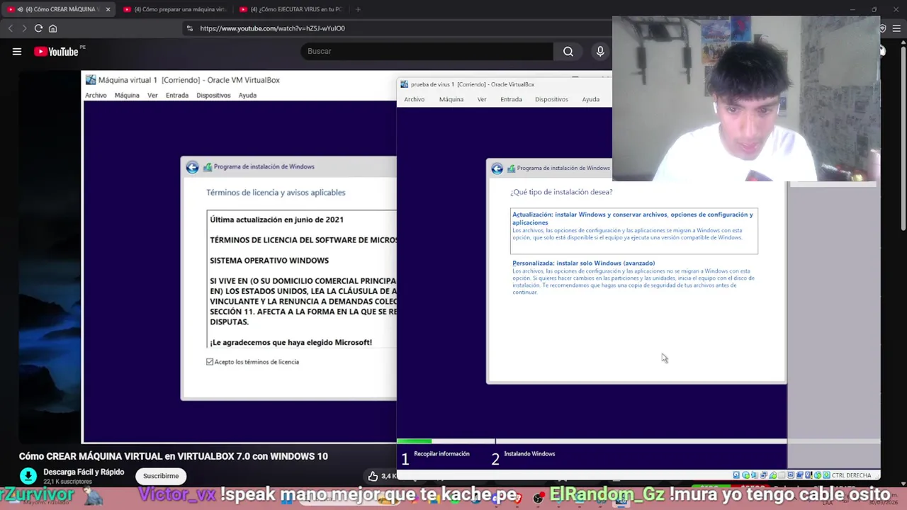This screenshot has width=907, height=510.
Task: Click the YouTube 'Buscar' search field
Action: [x=426, y=51]
